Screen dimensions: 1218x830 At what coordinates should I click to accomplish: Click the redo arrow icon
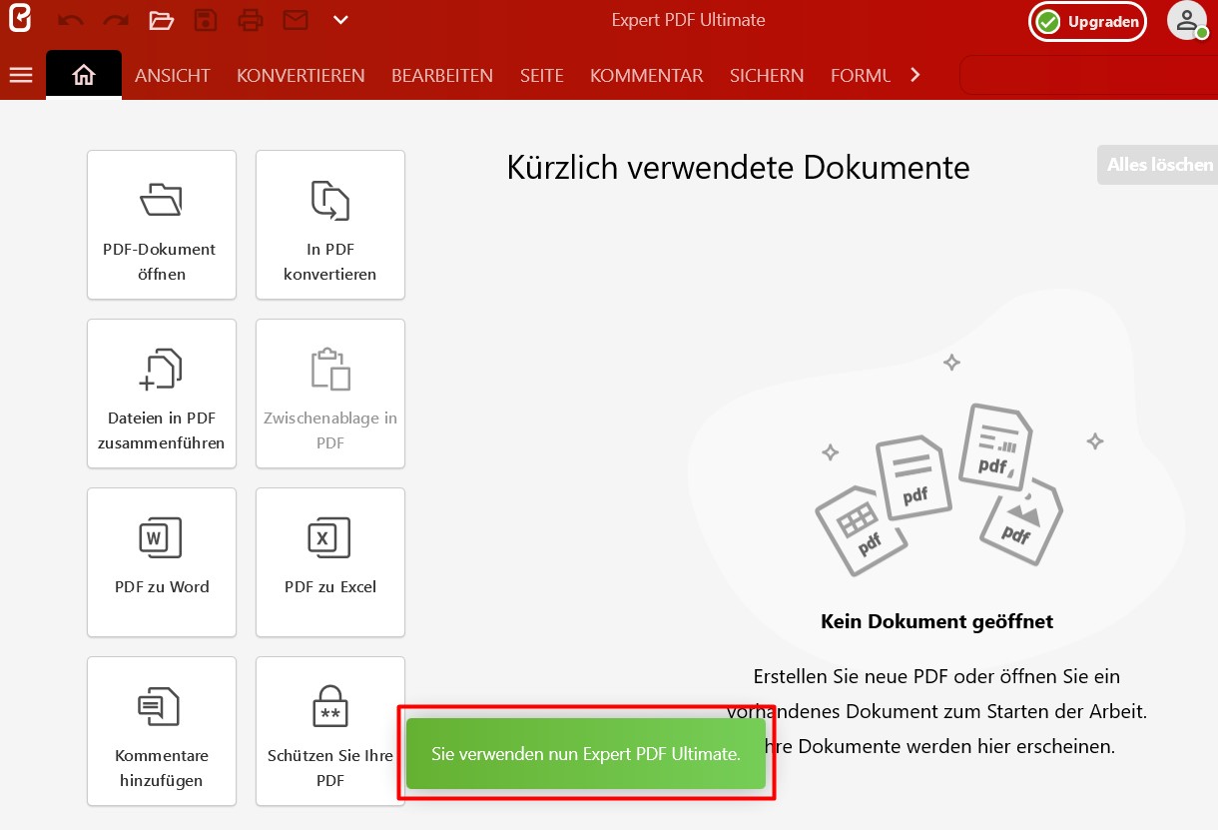(116, 20)
